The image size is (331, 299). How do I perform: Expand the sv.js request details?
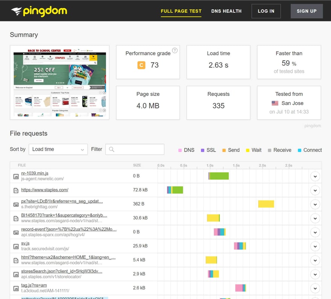coord(315,246)
